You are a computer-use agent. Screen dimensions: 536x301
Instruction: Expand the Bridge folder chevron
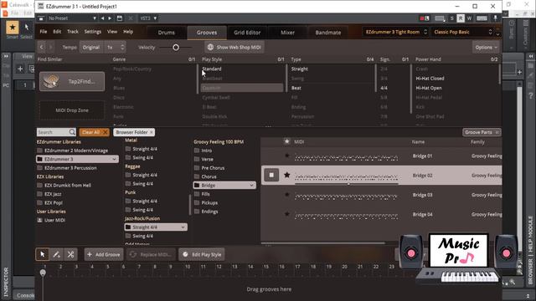coord(251,186)
